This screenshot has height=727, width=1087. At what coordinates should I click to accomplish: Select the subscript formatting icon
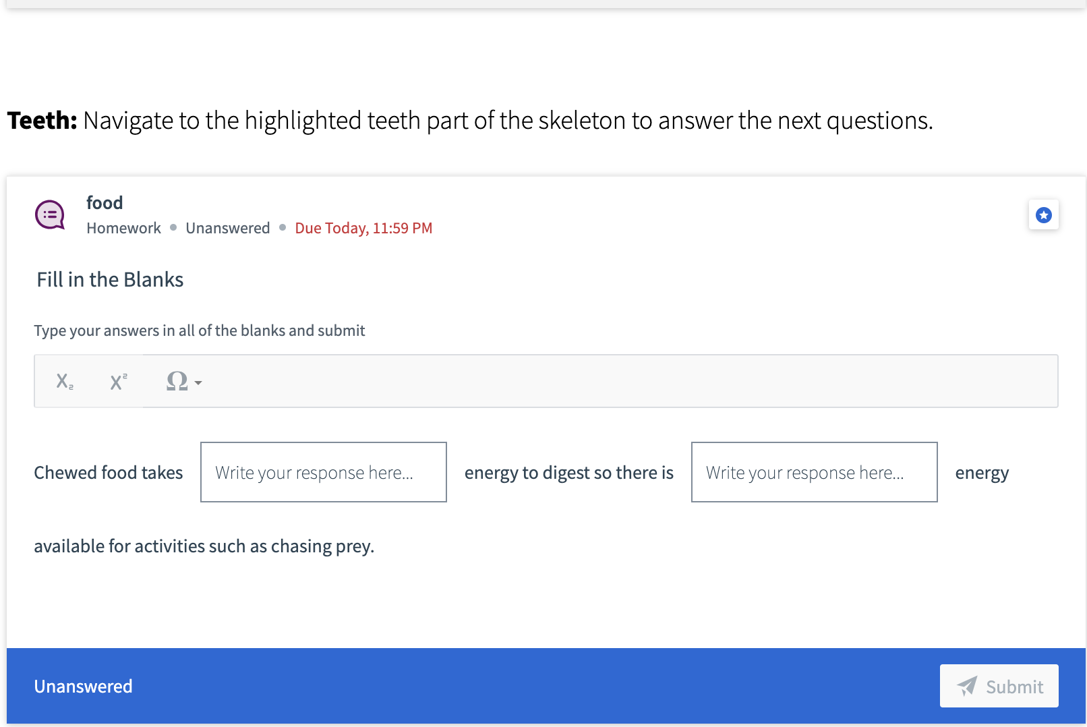[64, 381]
